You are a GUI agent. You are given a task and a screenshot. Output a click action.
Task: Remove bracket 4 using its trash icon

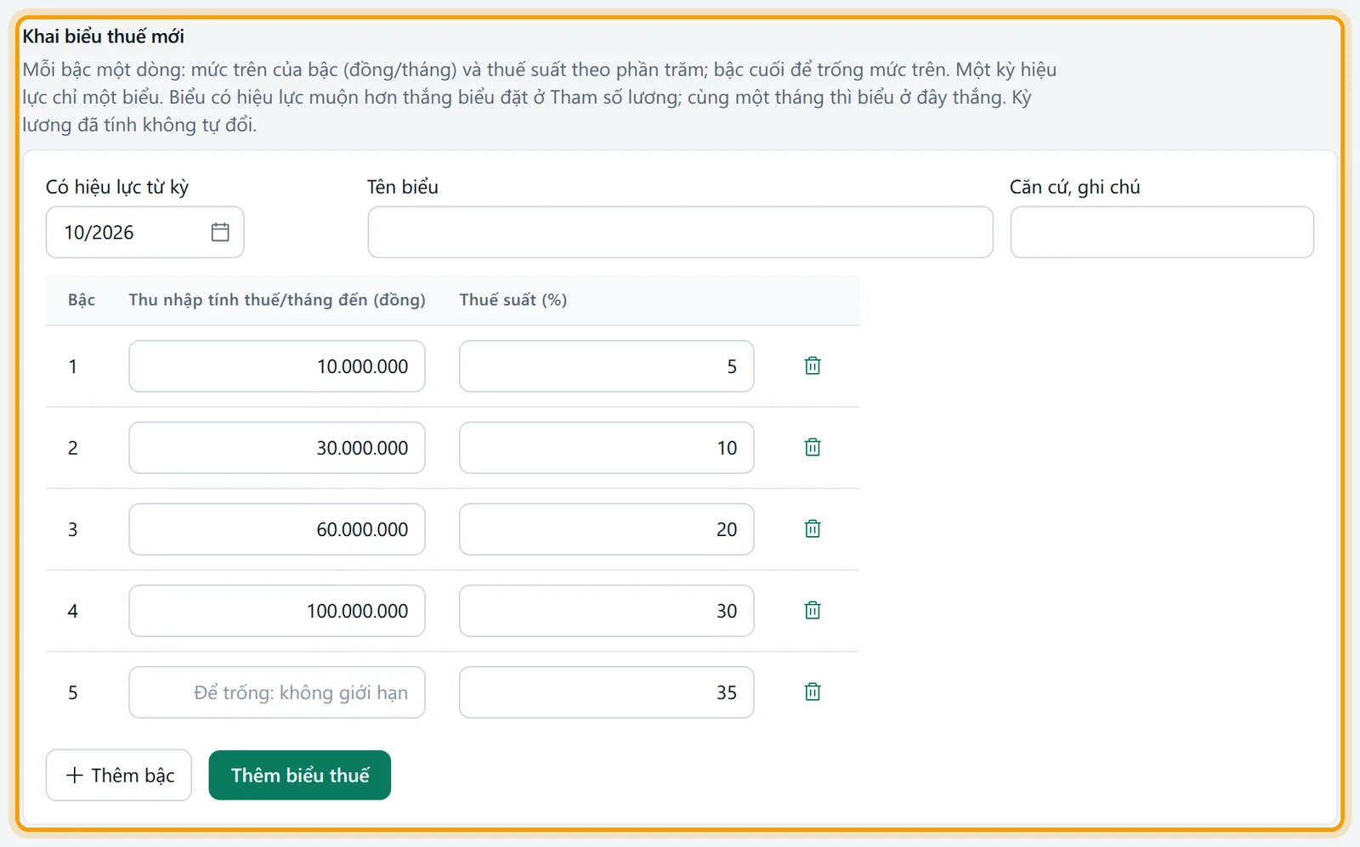point(813,611)
